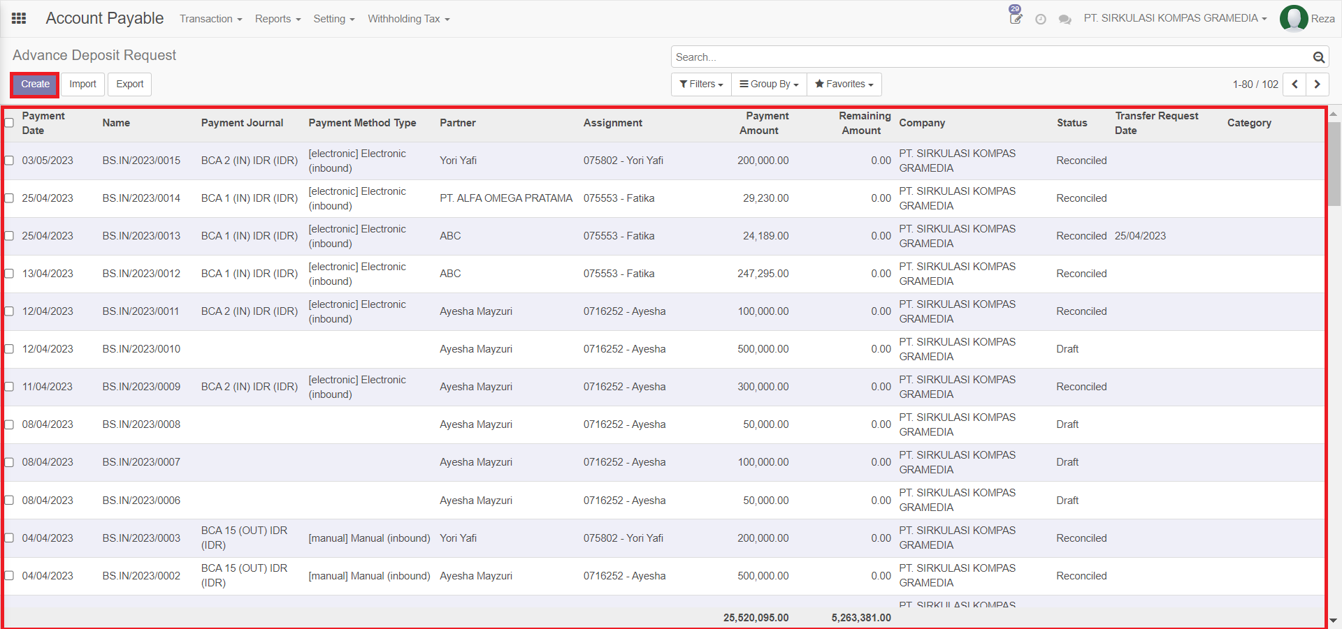Click scrollbar up arrow

point(1334,114)
